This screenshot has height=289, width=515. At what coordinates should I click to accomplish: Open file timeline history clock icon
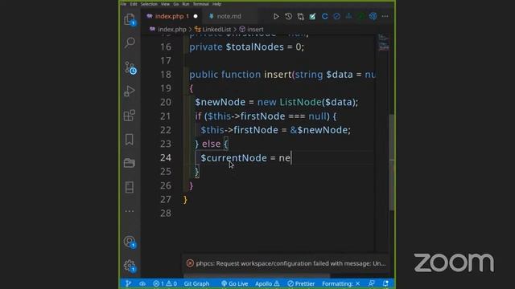click(x=288, y=16)
